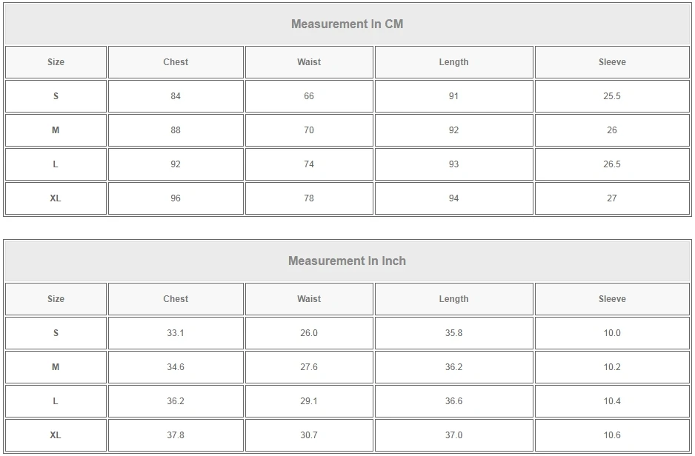Click the Sleeve header in CM table
Viewport: 695px width, 456px height.
[x=612, y=62]
